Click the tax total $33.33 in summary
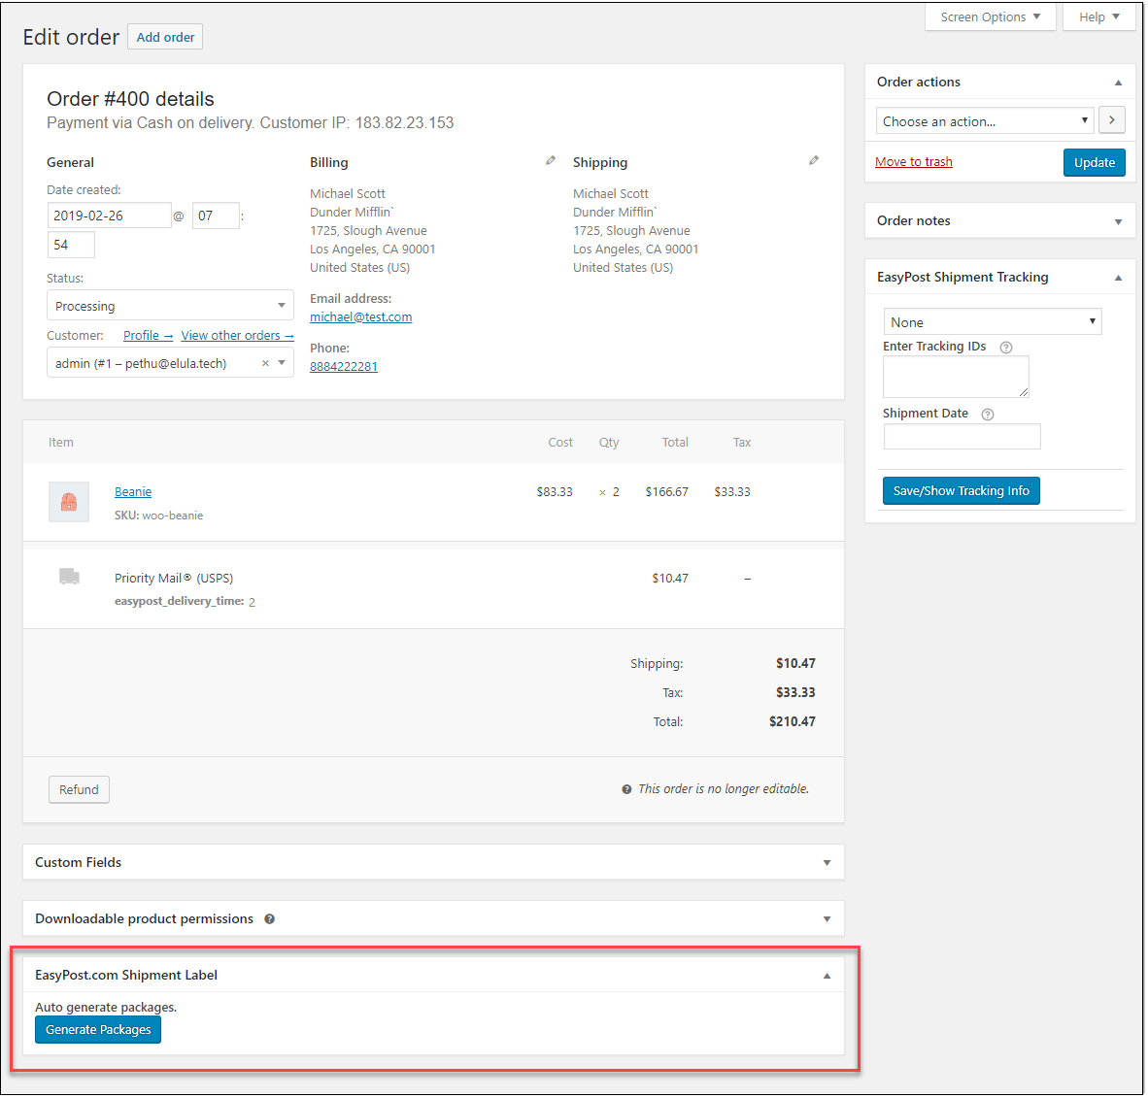Viewport: 1148px width, 1098px height. [795, 692]
